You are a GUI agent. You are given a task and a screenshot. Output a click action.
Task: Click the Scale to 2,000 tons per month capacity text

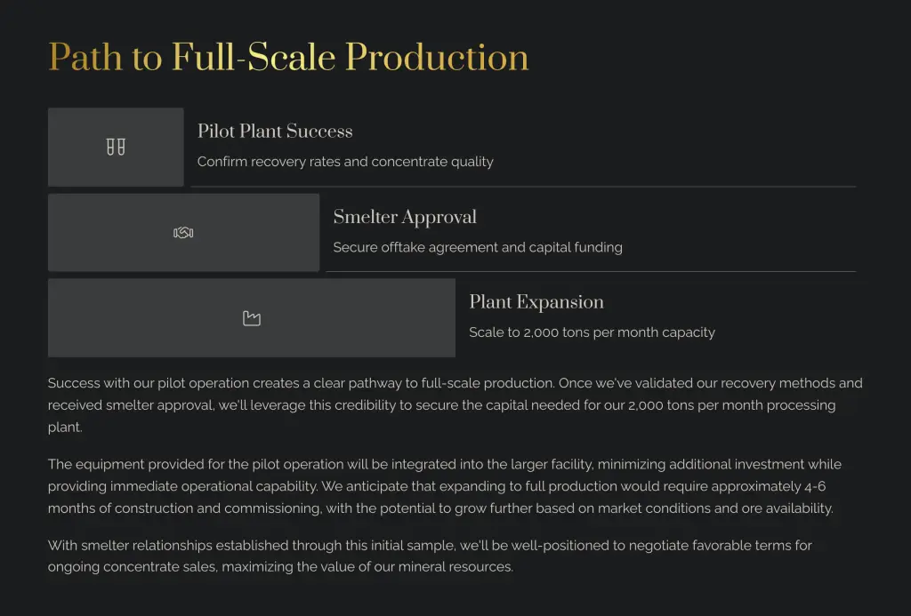[x=592, y=332]
